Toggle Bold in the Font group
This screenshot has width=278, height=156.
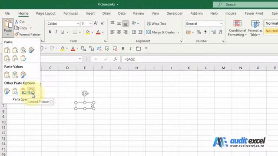pos(50,32)
